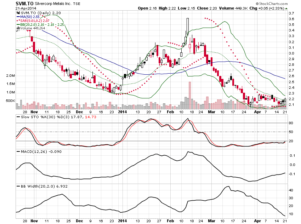Click the 50 level on stochastic axis
301x224 pixels.
pos(291,132)
